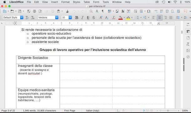Screen dimensions: 191x113
Task: Open Print Preview from toolbar
Action: point(40,11)
